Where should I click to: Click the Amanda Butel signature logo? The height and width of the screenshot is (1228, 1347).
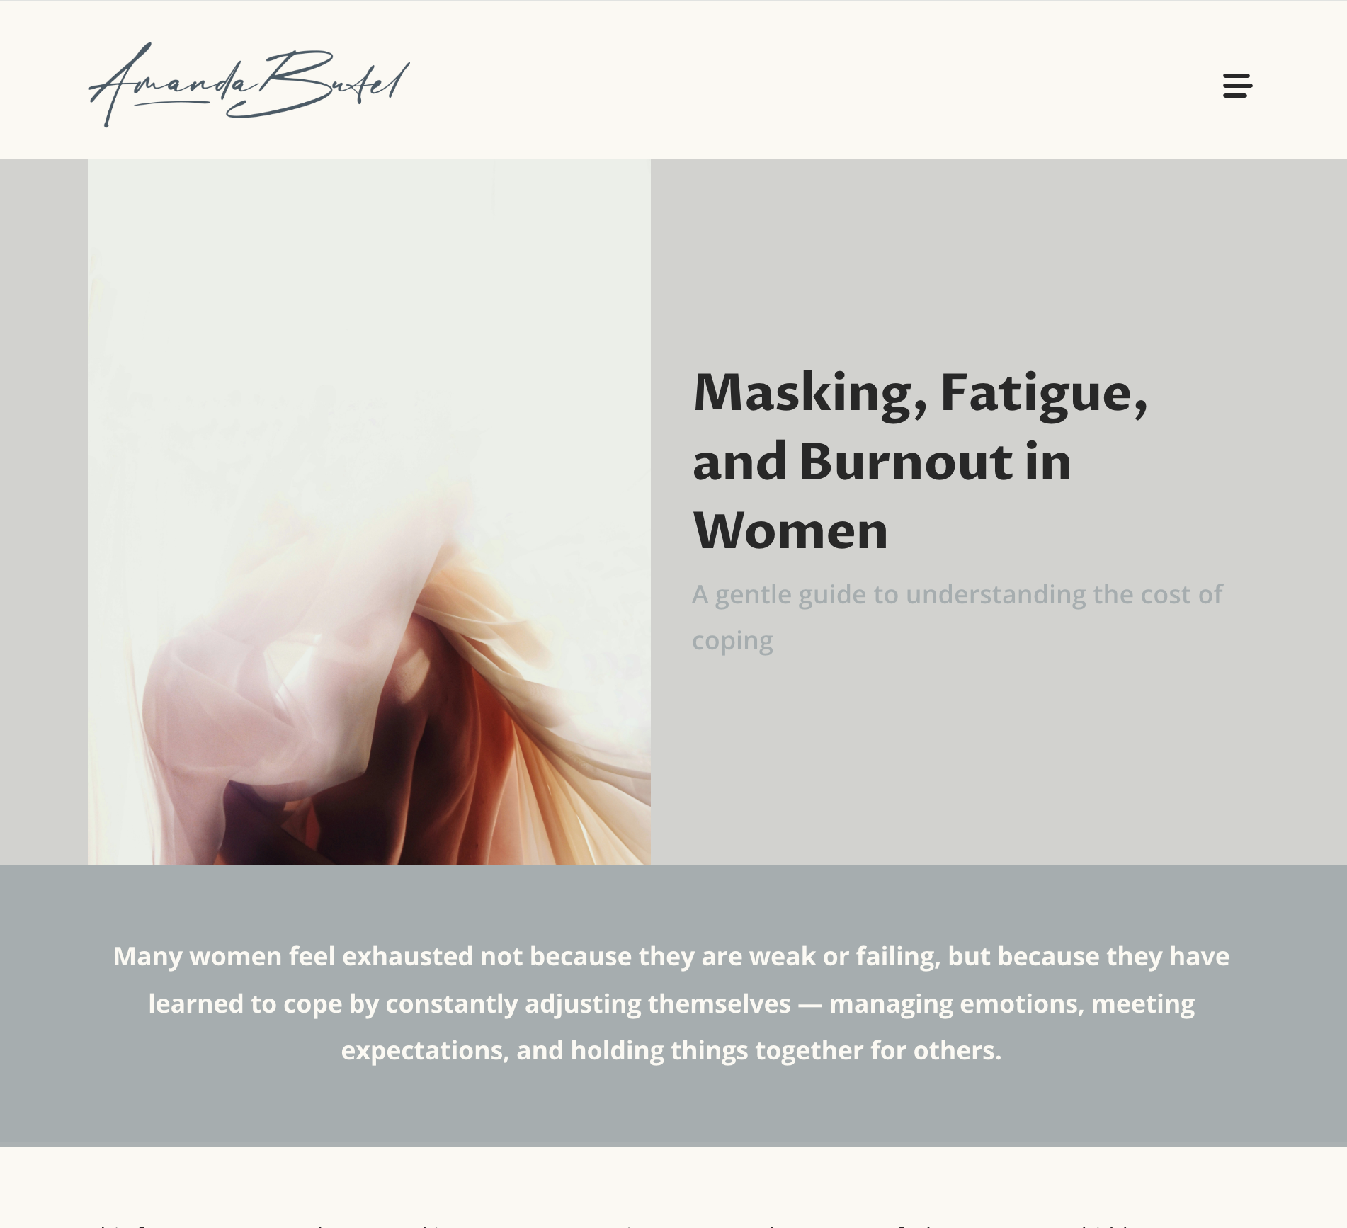coord(249,85)
